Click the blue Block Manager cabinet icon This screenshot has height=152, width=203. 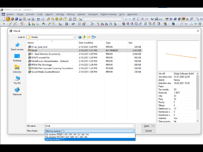tap(16, 19)
